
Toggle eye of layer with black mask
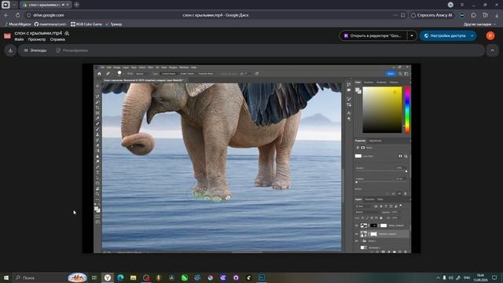tap(356, 226)
